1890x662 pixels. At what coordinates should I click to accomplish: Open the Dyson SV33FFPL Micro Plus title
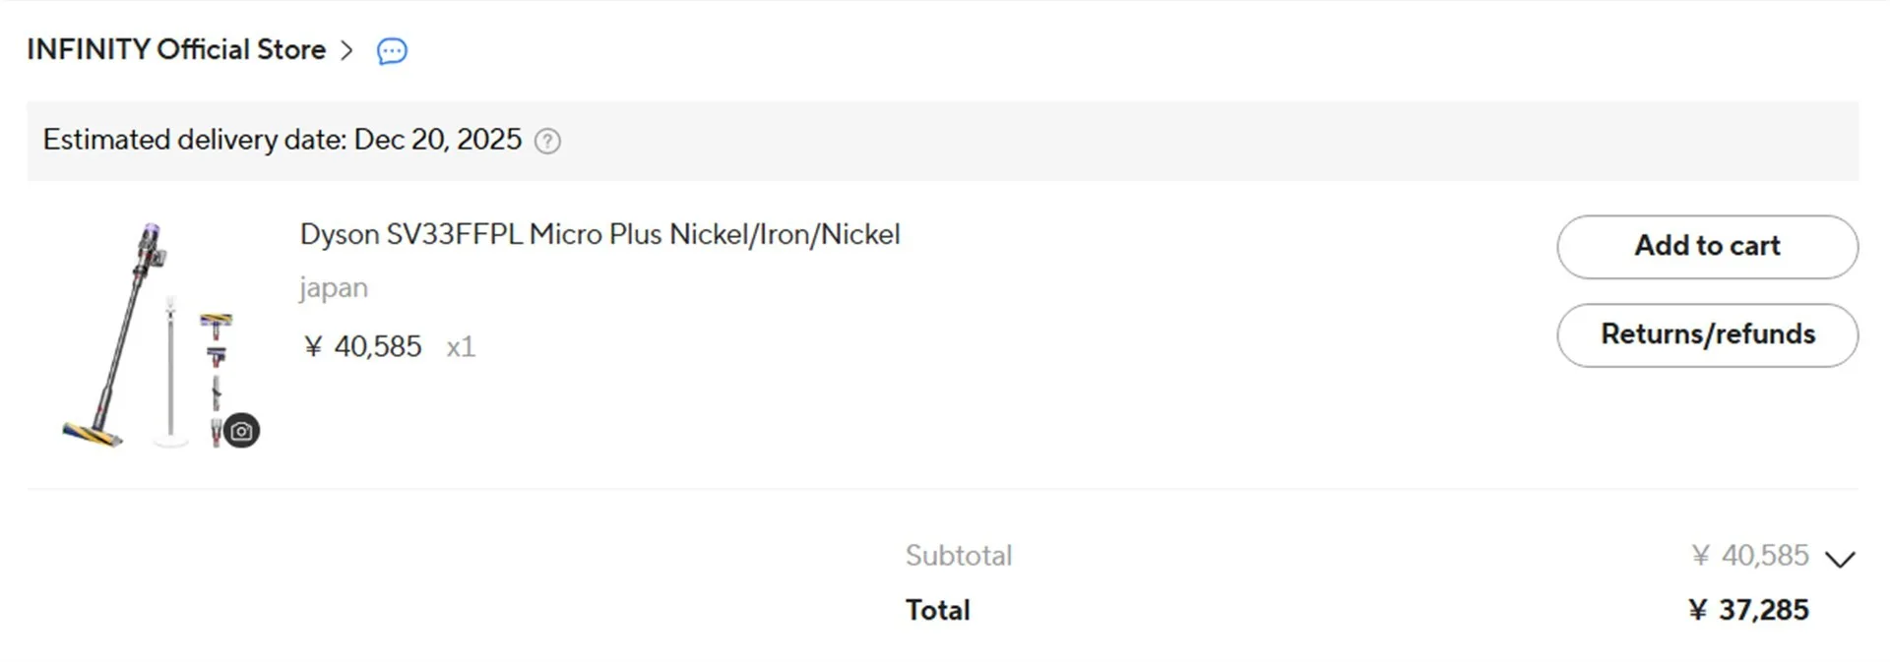coord(599,234)
